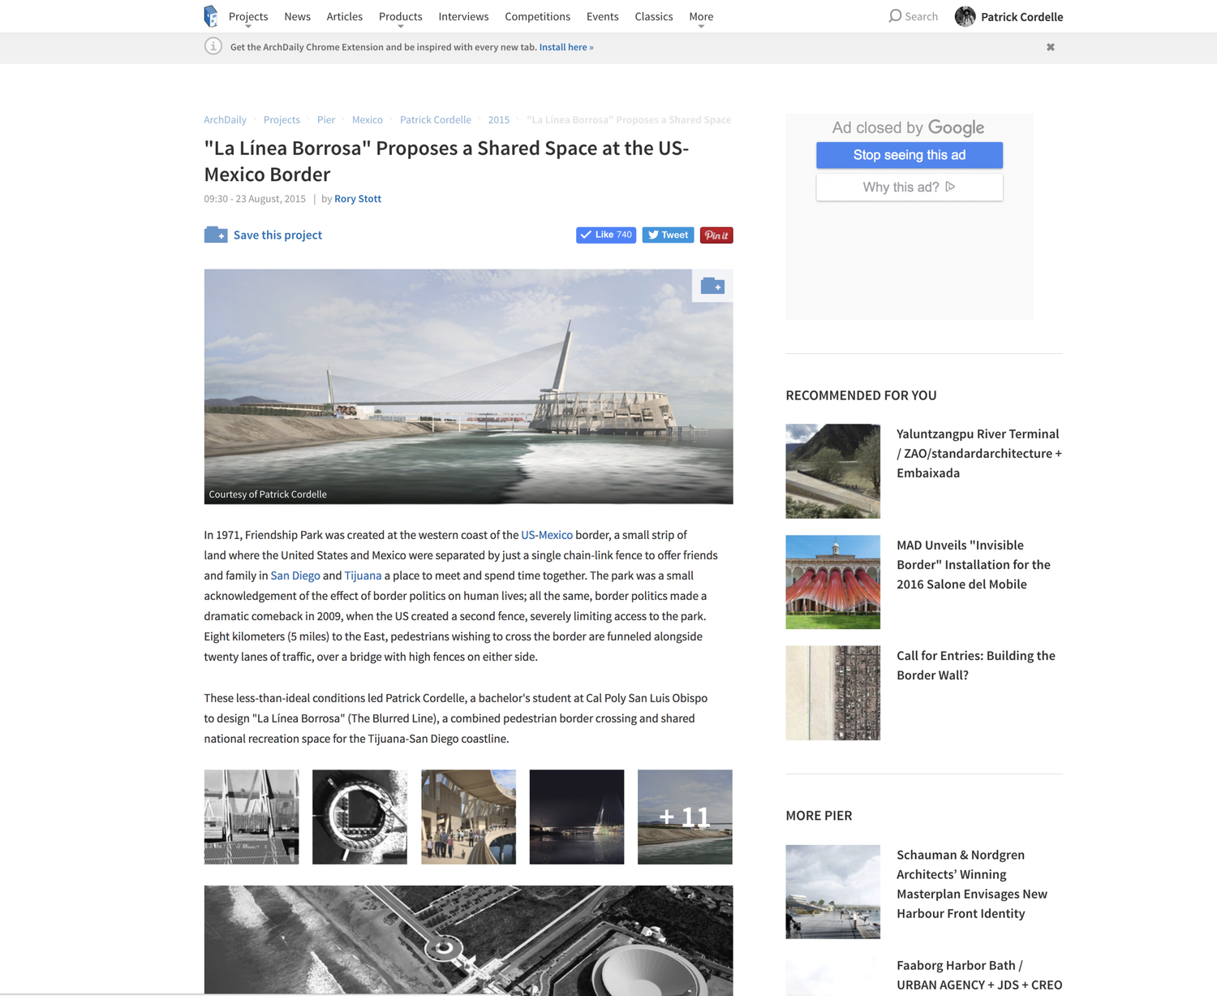This screenshot has width=1217, height=996.
Task: Open the main bridge render image
Action: click(x=468, y=386)
